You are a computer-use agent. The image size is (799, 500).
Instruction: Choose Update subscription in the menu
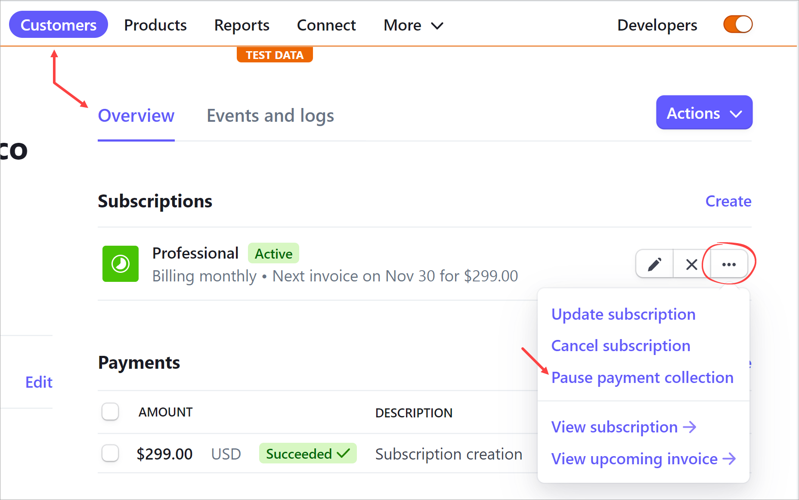tap(623, 314)
